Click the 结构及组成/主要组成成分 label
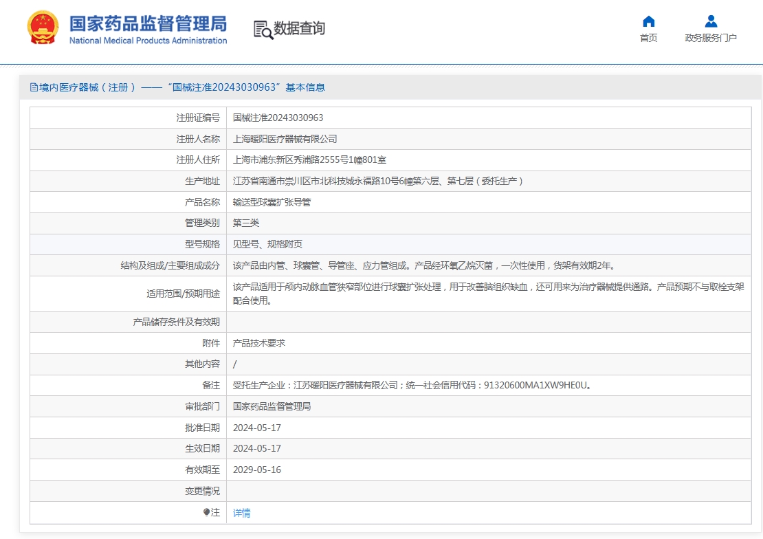 click(x=170, y=266)
